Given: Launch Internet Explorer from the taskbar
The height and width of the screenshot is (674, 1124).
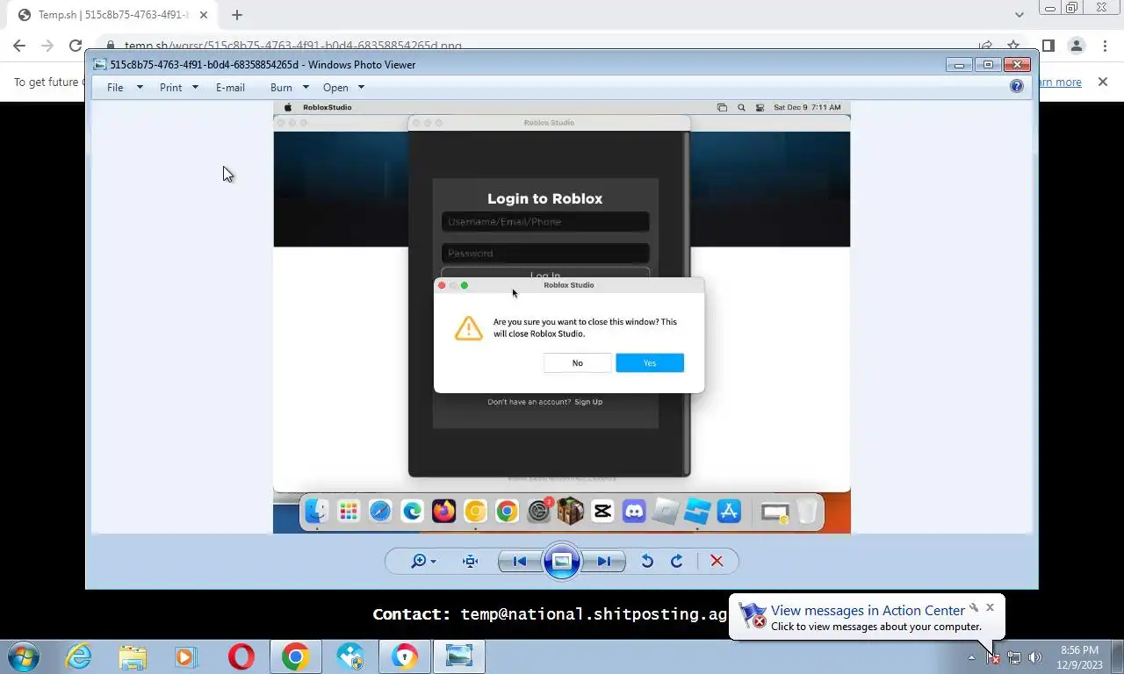Looking at the screenshot, I should (x=79, y=656).
